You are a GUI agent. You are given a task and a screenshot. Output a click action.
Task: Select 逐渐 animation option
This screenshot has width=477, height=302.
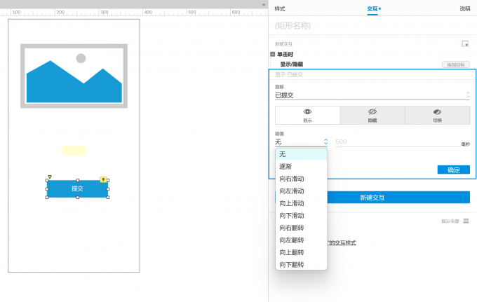click(301, 167)
